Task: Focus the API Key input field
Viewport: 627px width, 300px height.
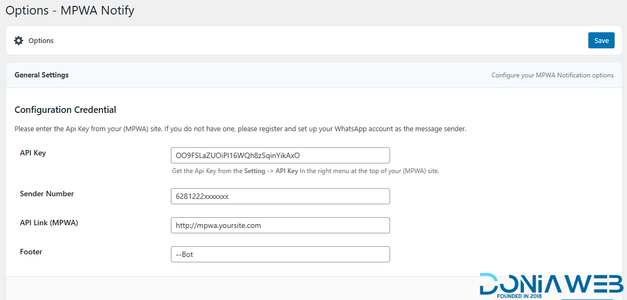Action: click(280, 155)
